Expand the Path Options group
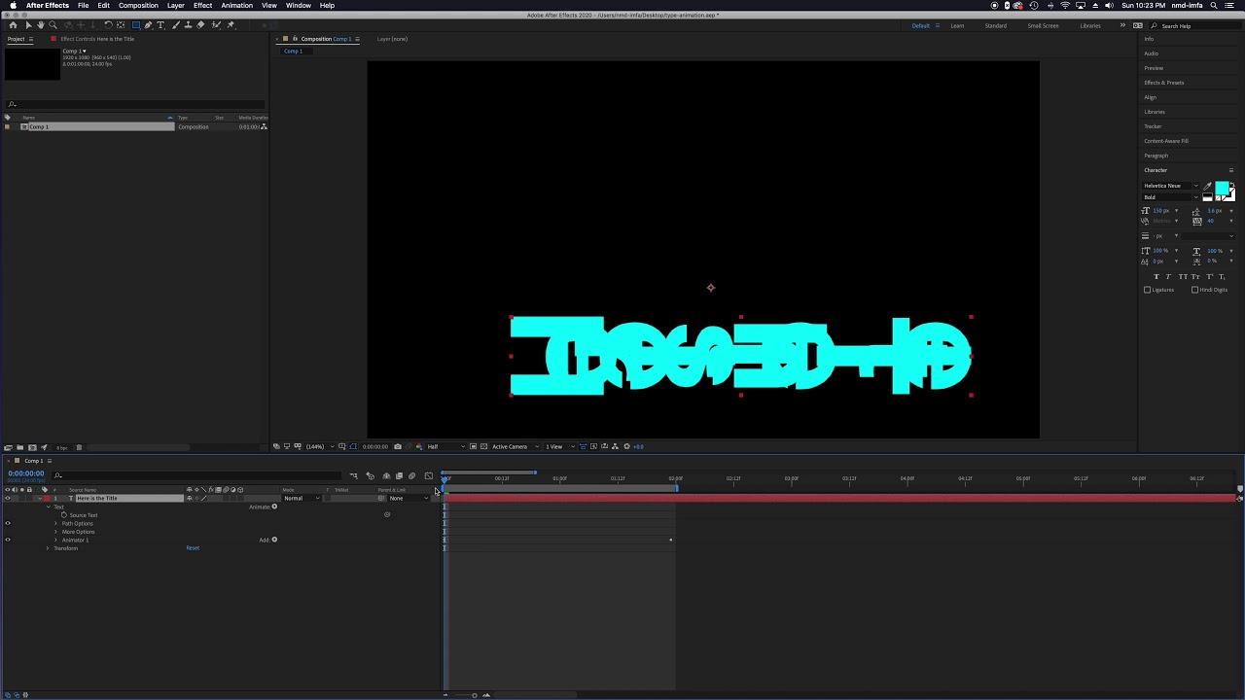 [55, 523]
